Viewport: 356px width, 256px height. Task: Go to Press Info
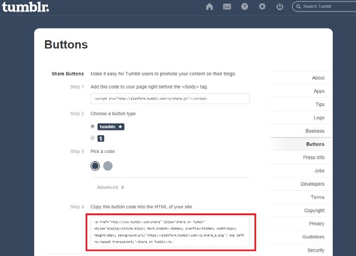[313, 157]
